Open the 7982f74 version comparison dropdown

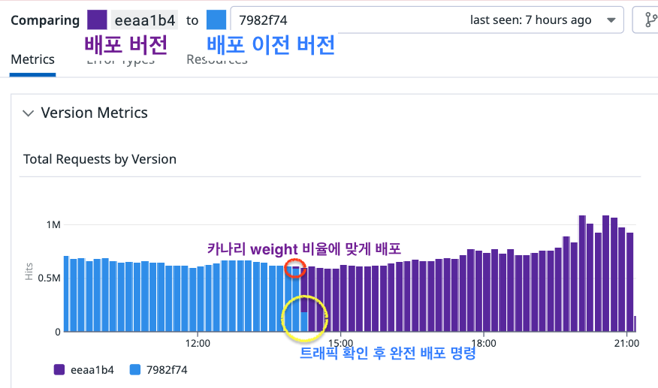pyautogui.click(x=426, y=20)
